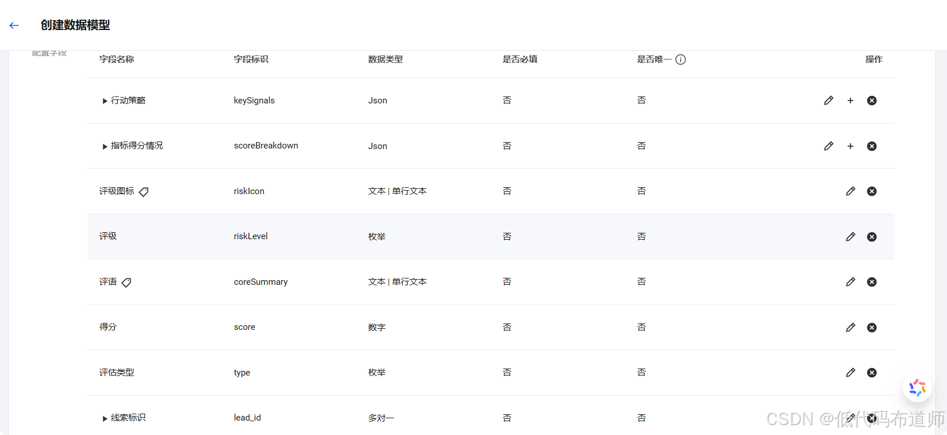The height and width of the screenshot is (435, 947).
Task: Expand the 指标得分情况 row
Action: click(105, 146)
